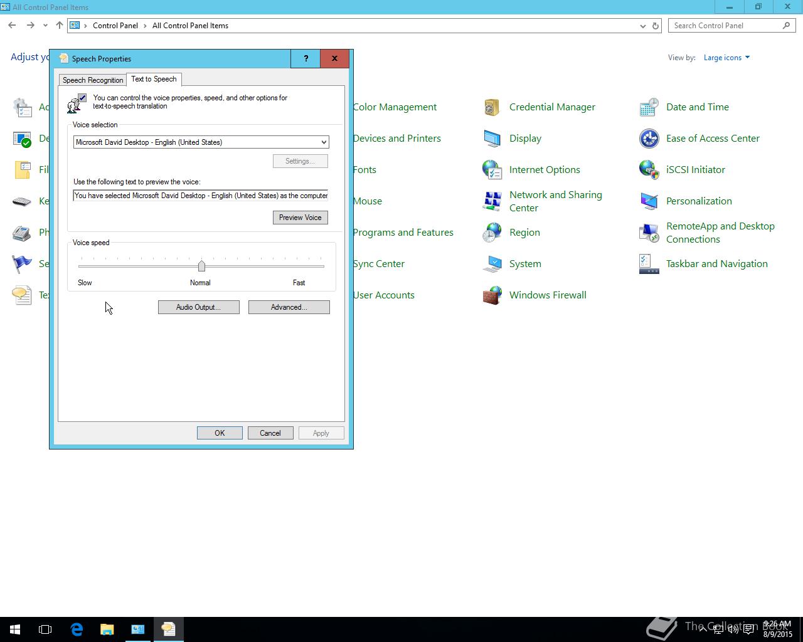Click the Control Panel taskbar button

pyautogui.click(x=137, y=629)
